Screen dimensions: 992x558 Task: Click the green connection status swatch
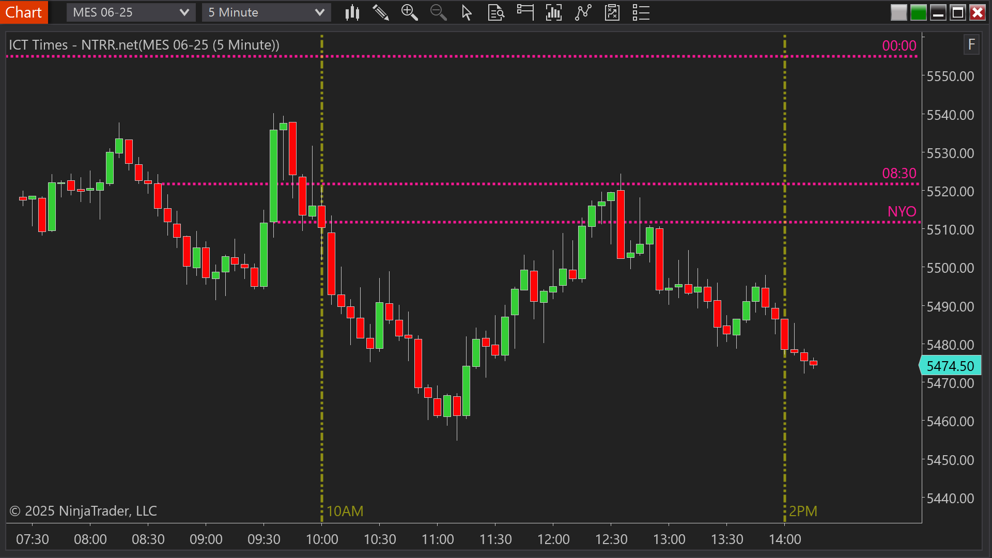919,12
